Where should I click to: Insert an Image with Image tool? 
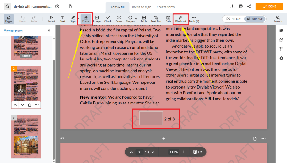97,19
